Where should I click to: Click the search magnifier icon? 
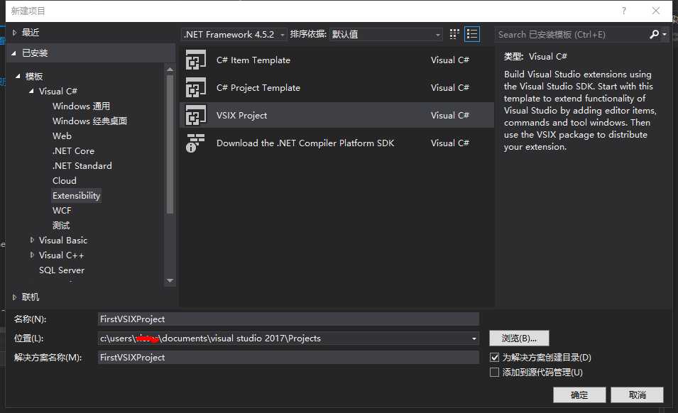pos(655,34)
